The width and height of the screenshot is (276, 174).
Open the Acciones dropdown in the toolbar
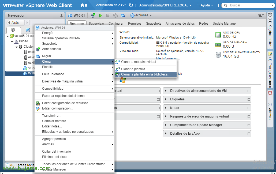tap(141, 16)
